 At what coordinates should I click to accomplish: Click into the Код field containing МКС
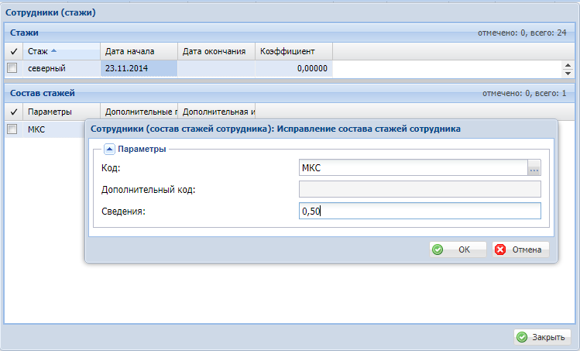coord(412,167)
